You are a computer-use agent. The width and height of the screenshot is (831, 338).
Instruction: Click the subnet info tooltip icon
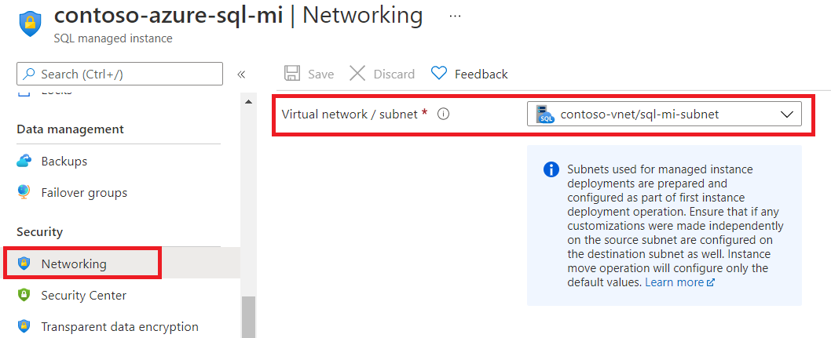tap(443, 114)
